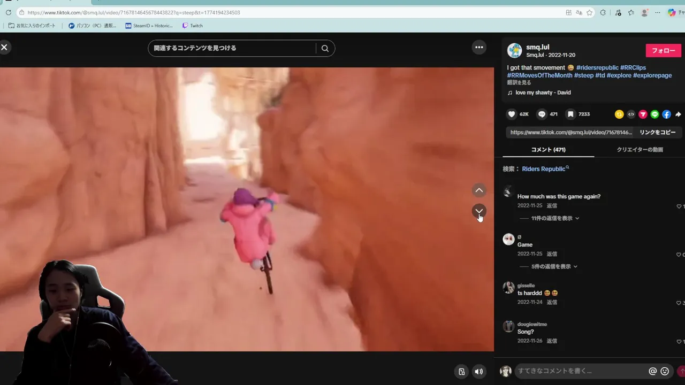Like the video with heart icon
This screenshot has height=385, width=685.
click(x=512, y=114)
